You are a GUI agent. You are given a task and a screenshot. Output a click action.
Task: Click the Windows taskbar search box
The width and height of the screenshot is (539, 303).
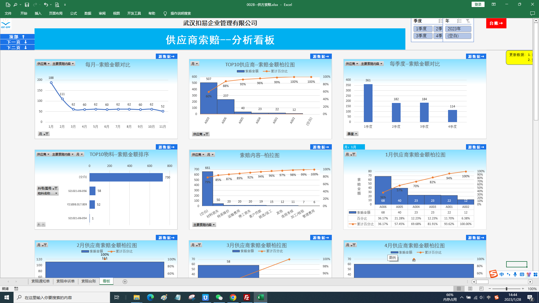coord(62,297)
